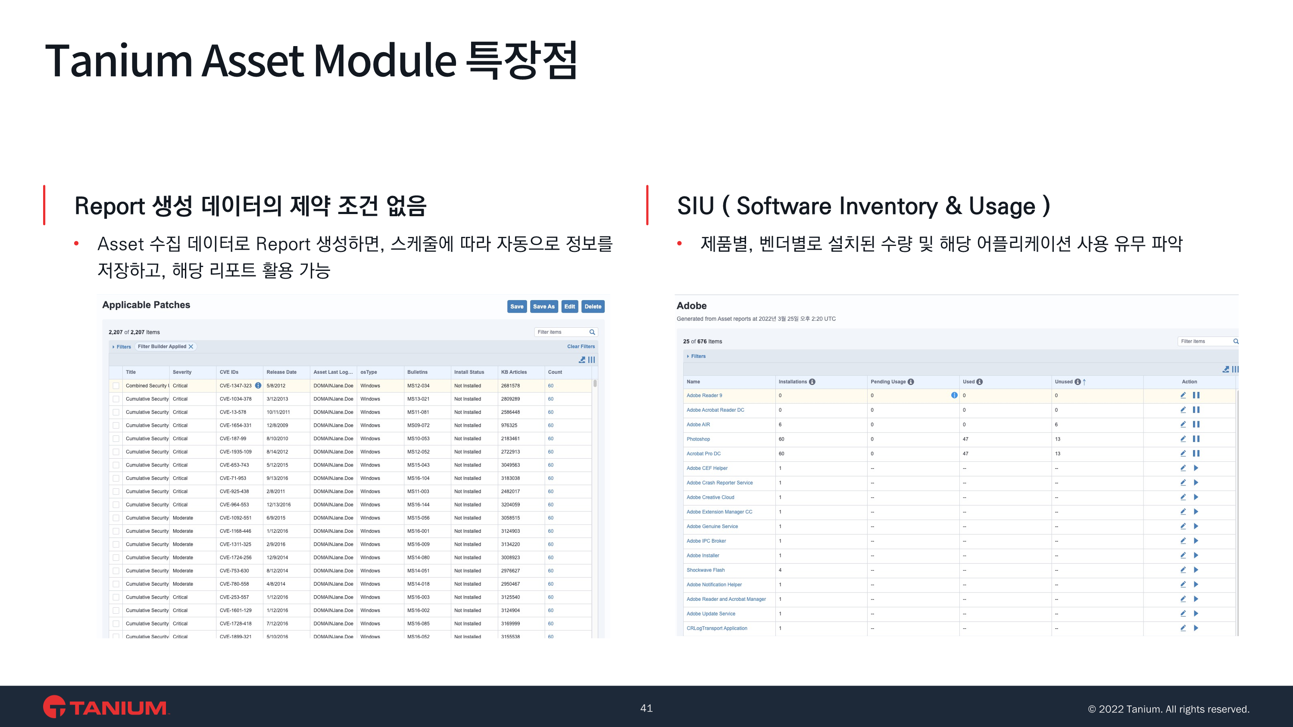Viewport: 1293px width, 727px height.
Task: Click search icon in Applicable Patches filter
Action: pyautogui.click(x=592, y=332)
